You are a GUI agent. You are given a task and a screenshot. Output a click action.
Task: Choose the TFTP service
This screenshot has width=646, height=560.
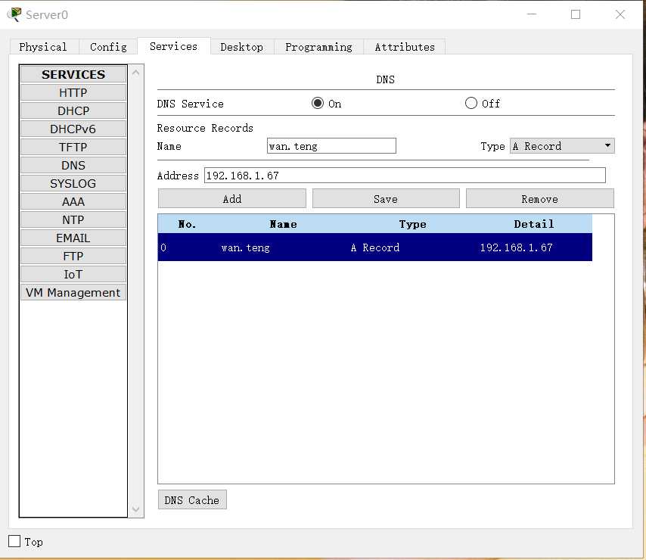[x=73, y=147]
